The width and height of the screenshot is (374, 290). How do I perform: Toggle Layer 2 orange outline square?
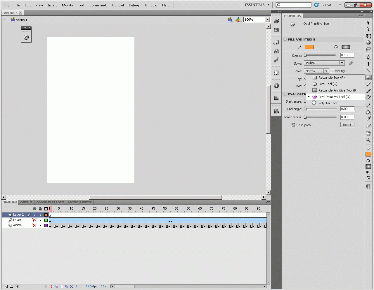click(x=46, y=215)
